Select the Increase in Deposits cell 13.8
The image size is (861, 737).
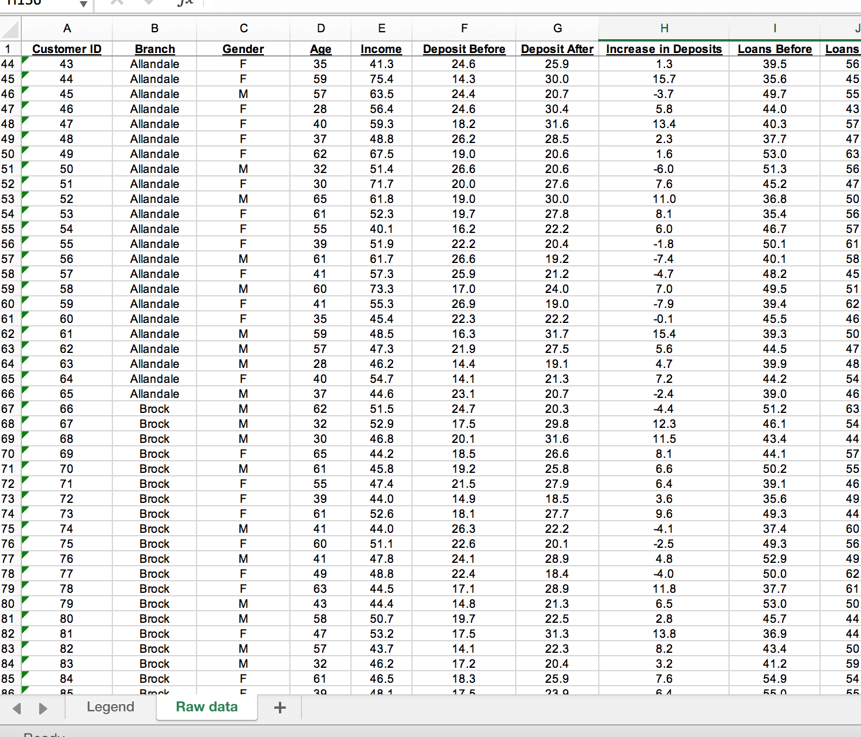pos(664,634)
